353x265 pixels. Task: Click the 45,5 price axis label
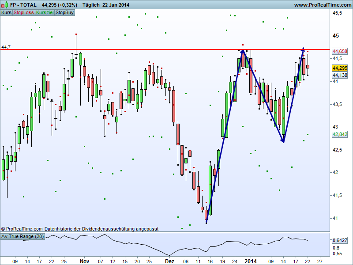(x=337, y=13)
